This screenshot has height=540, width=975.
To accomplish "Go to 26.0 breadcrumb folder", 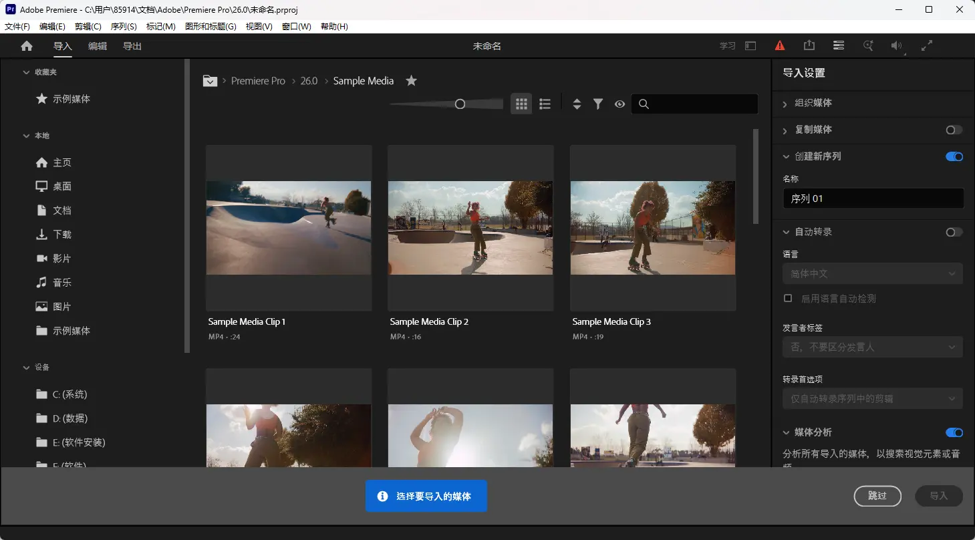I will click(x=309, y=81).
